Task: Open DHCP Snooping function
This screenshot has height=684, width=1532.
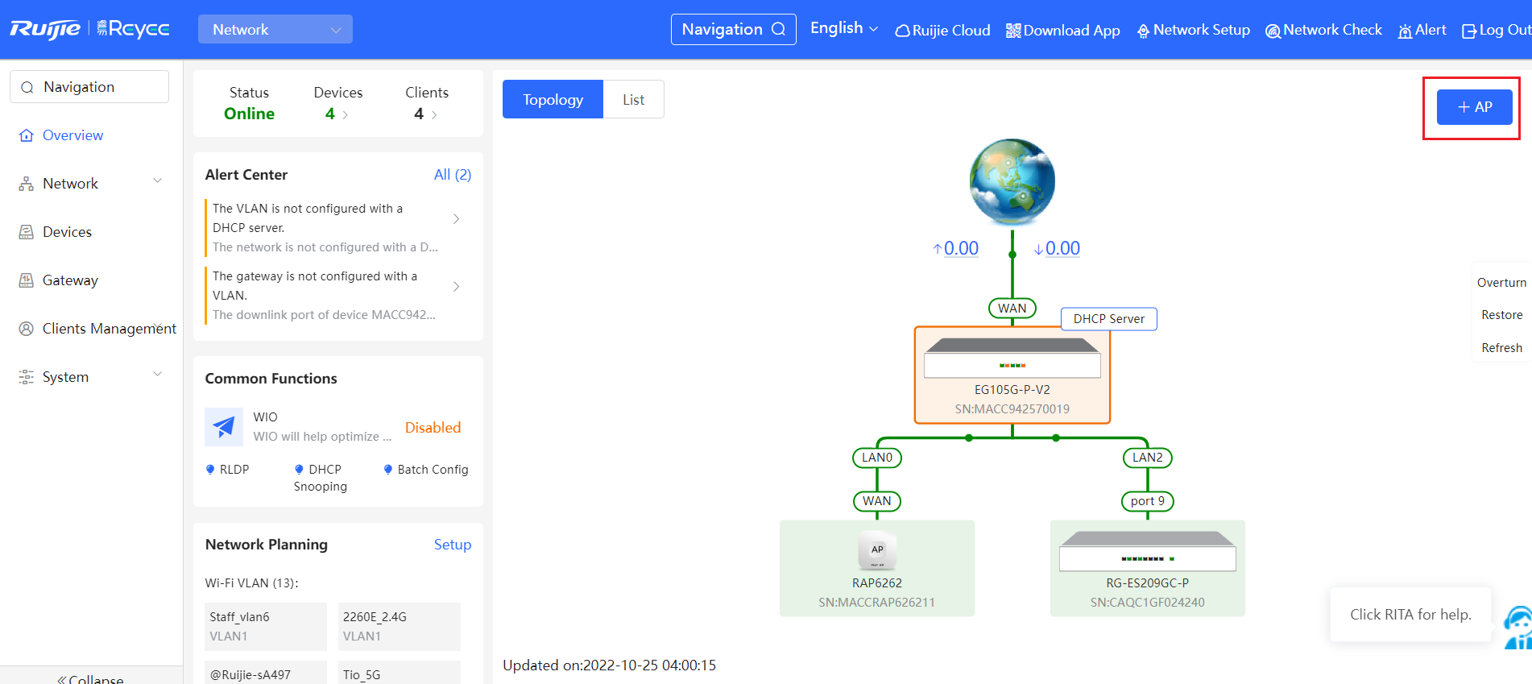Action: 321,478
